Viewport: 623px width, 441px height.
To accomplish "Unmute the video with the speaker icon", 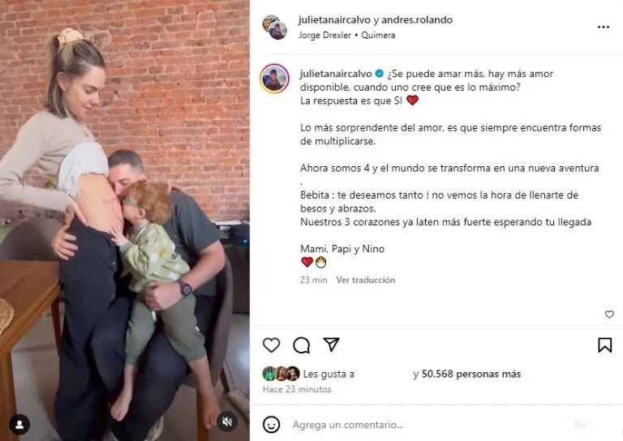I will point(227,422).
